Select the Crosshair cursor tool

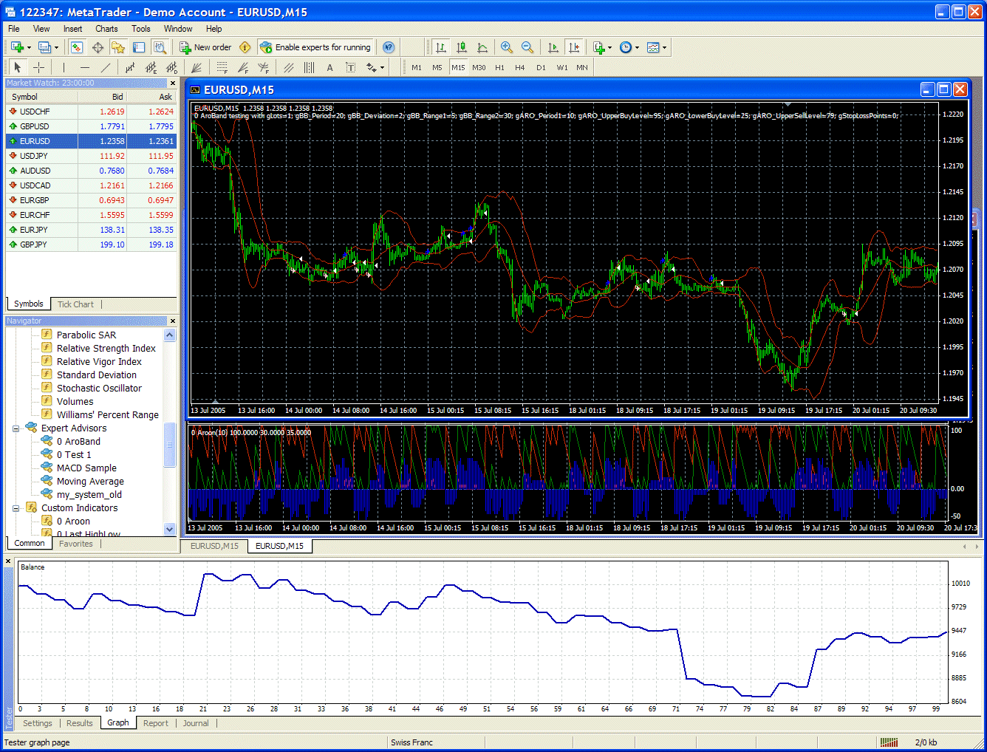point(38,67)
